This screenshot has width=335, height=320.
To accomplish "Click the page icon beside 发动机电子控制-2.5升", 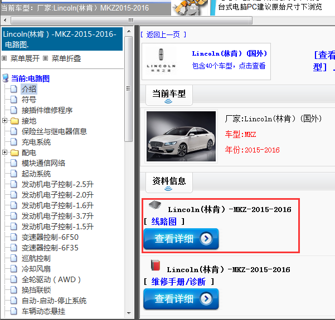I will [x=14, y=184].
